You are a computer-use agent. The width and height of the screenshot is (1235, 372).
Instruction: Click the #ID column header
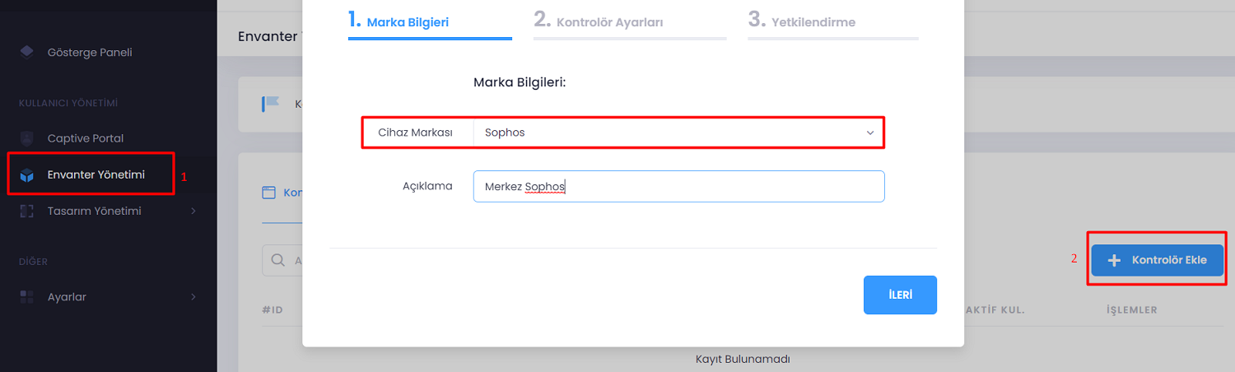(273, 309)
